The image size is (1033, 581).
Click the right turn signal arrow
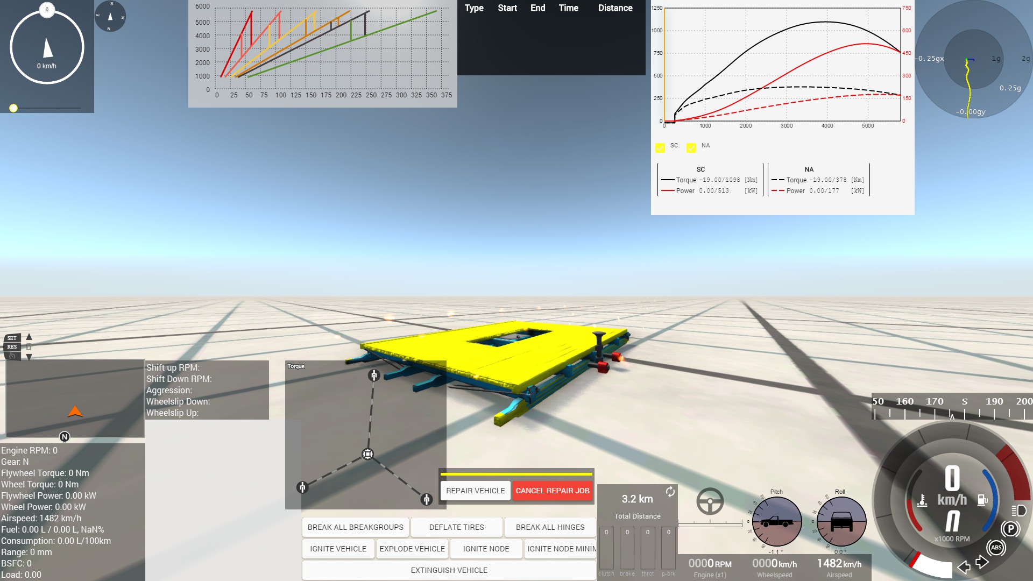pos(982,563)
